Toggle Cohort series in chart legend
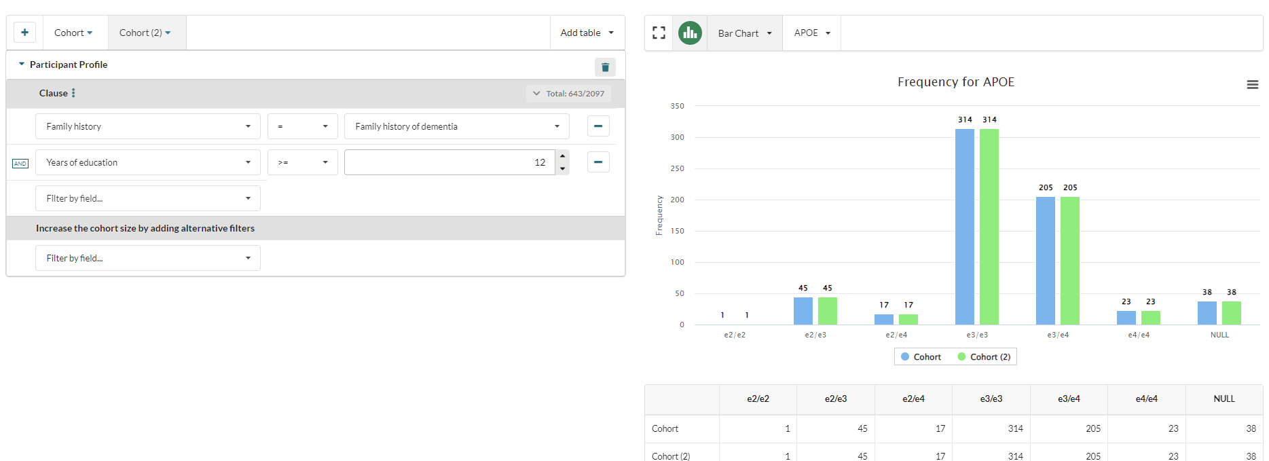Screen dimensions: 1269x461 [x=921, y=357]
